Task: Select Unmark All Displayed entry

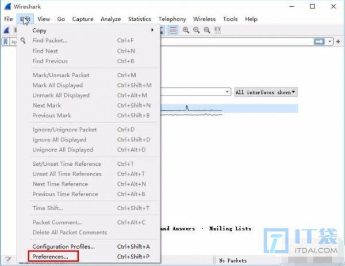Action: tap(89, 96)
